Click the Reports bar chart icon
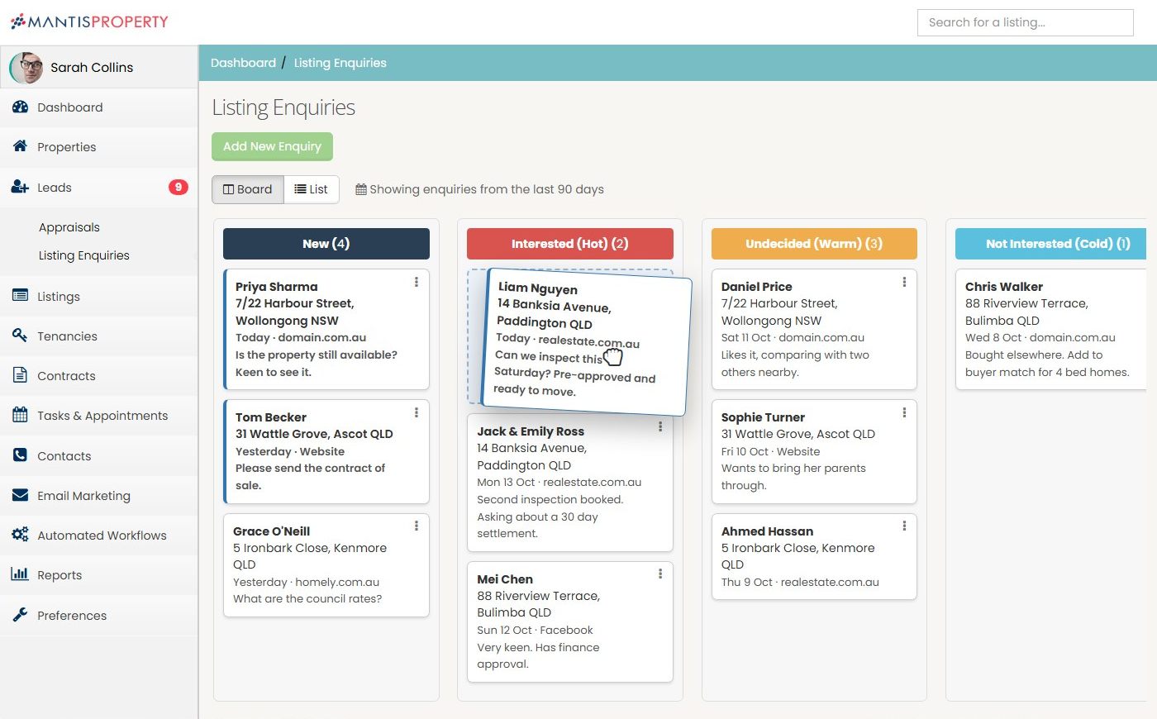This screenshot has width=1157, height=719. coord(20,574)
